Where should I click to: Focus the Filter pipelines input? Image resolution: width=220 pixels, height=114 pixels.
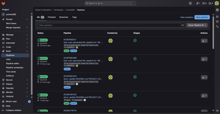(x=109, y=25)
